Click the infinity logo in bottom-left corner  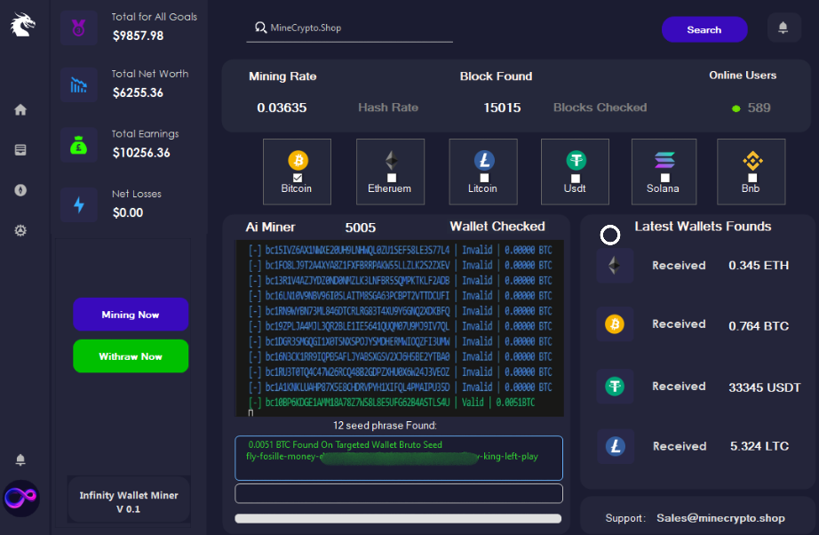20,496
